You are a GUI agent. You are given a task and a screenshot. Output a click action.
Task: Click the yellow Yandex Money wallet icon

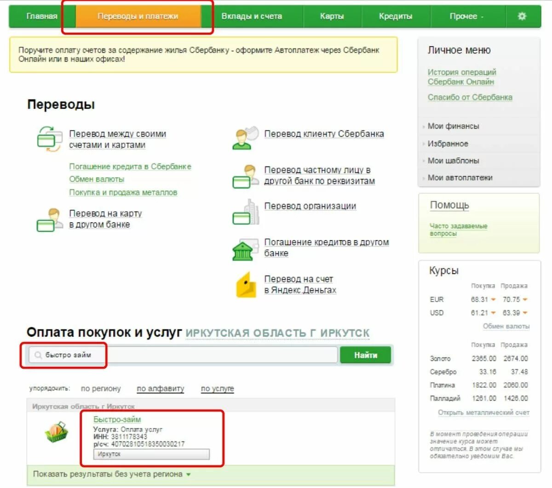[246, 285]
